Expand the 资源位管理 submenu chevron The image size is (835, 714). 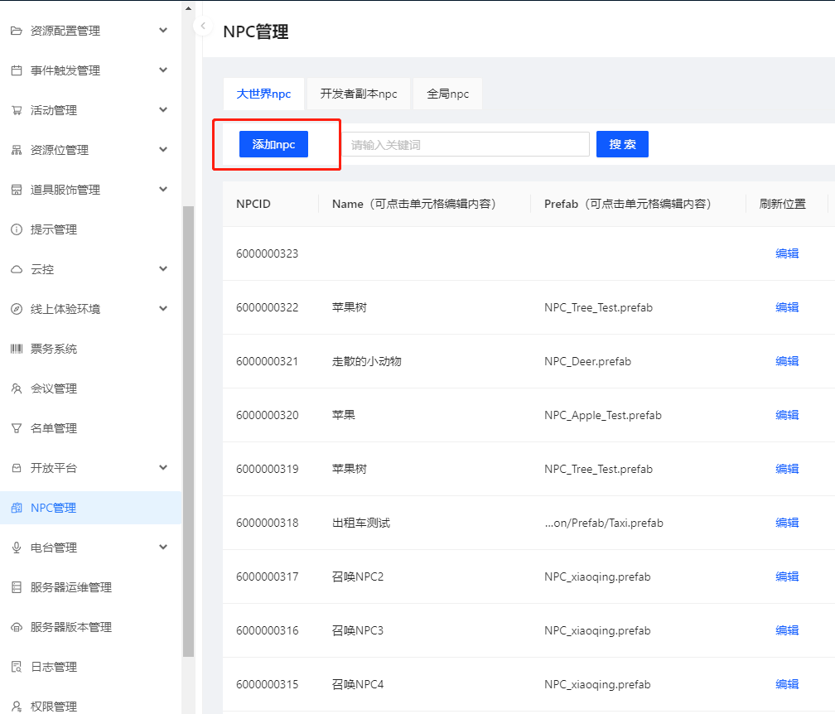[163, 150]
